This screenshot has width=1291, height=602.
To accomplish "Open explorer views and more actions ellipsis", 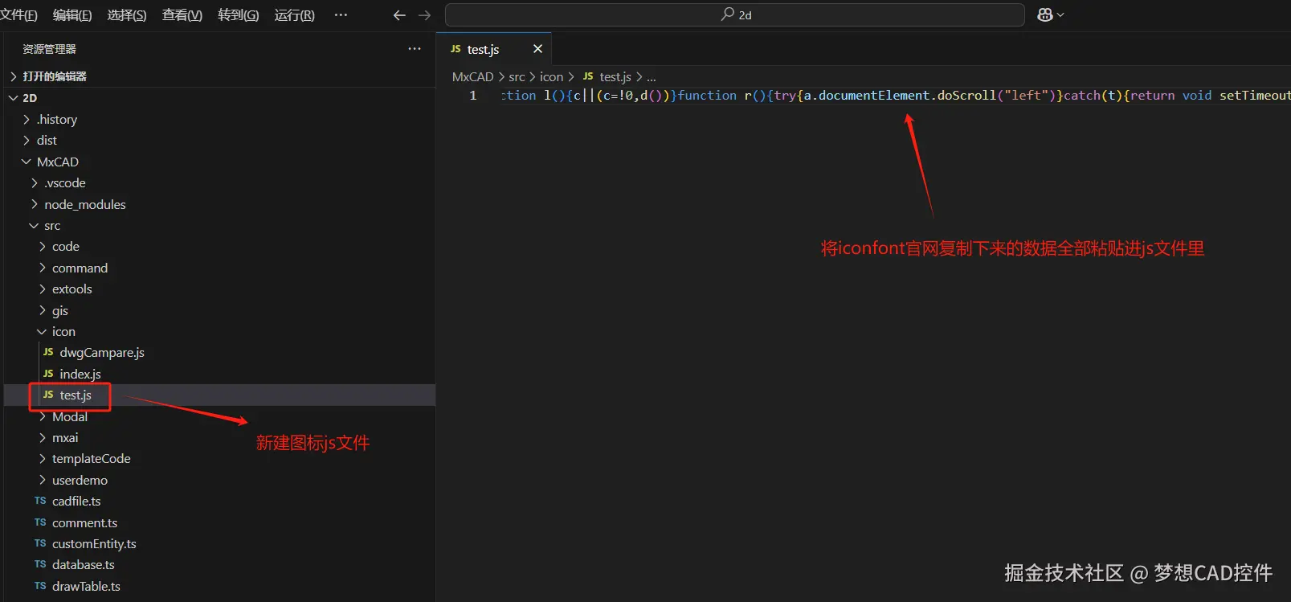I will point(415,49).
